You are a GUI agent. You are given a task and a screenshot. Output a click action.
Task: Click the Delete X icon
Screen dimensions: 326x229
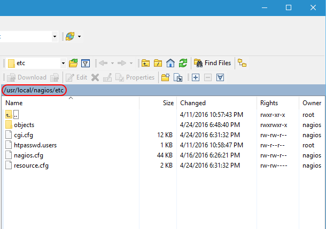[x=95, y=77]
